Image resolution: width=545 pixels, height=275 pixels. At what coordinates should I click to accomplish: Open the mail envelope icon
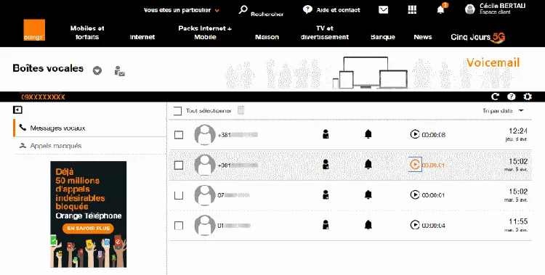click(x=384, y=9)
